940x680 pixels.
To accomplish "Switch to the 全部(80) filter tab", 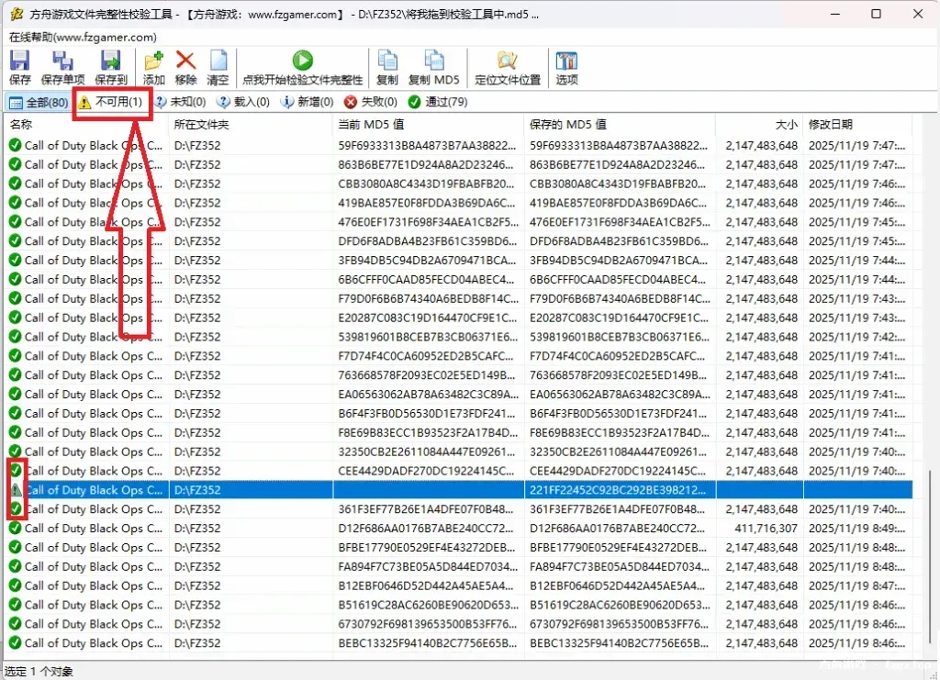I will 39,103.
